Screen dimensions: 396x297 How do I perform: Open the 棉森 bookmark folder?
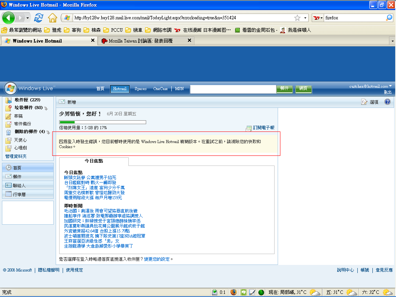click(92, 30)
